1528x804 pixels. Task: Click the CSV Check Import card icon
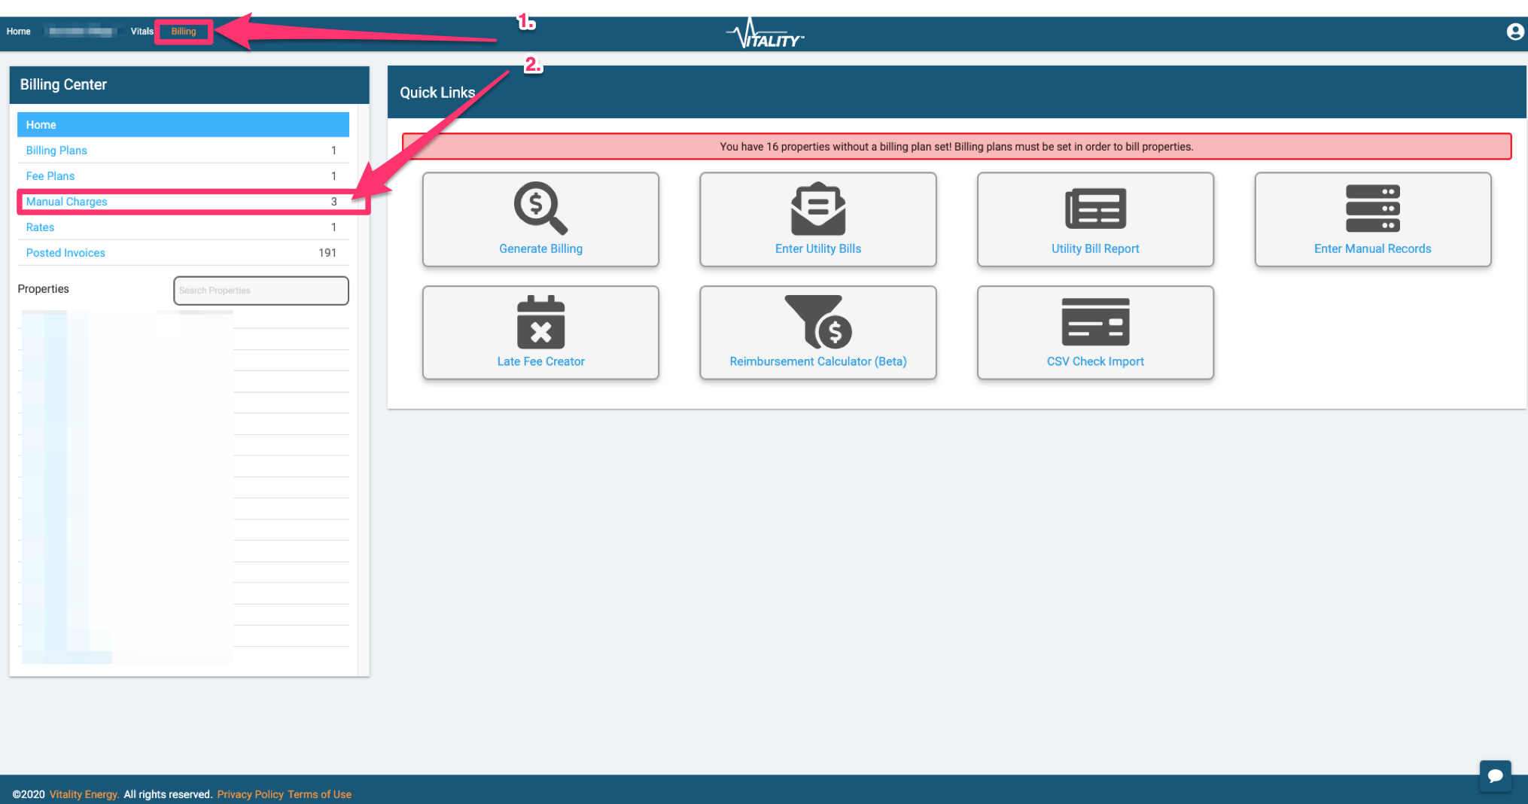coord(1095,322)
